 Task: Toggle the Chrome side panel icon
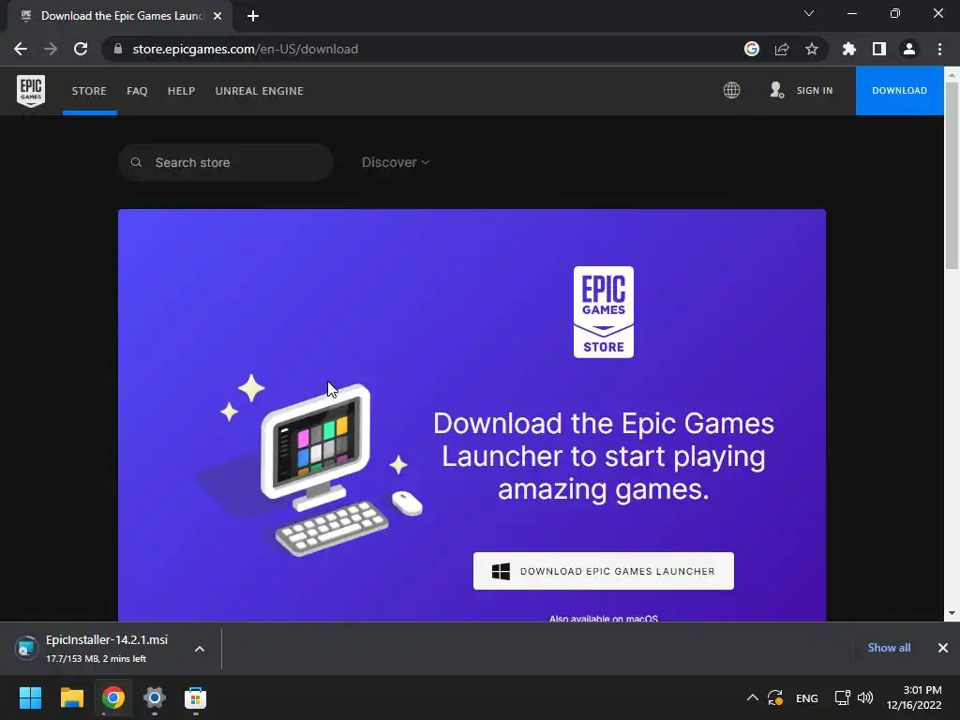(x=879, y=49)
